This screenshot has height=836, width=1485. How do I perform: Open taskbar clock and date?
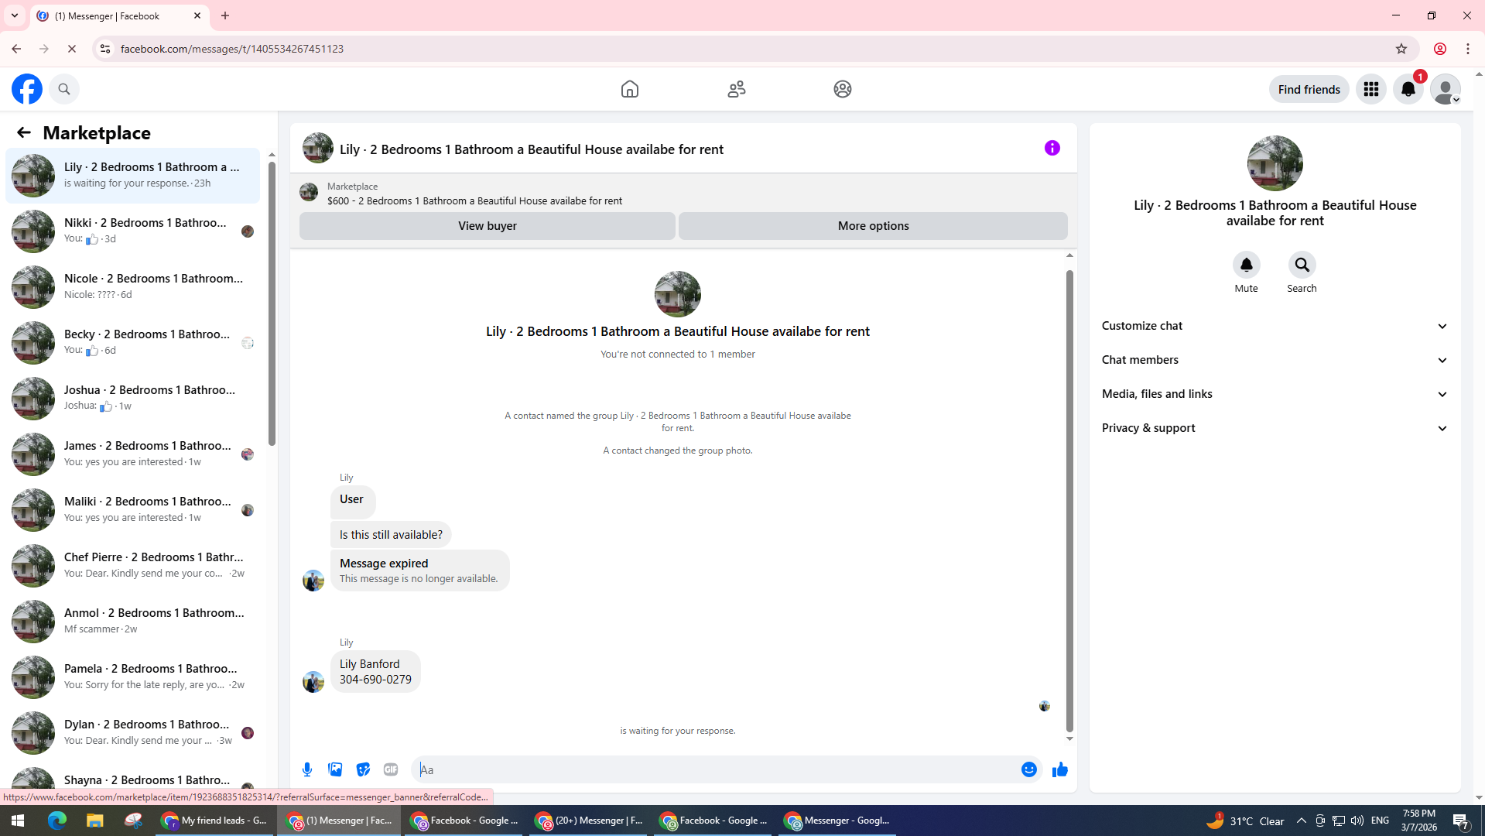coord(1418,821)
